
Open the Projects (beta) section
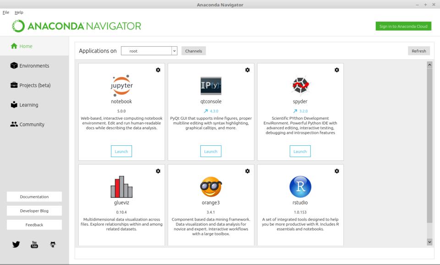[34, 85]
